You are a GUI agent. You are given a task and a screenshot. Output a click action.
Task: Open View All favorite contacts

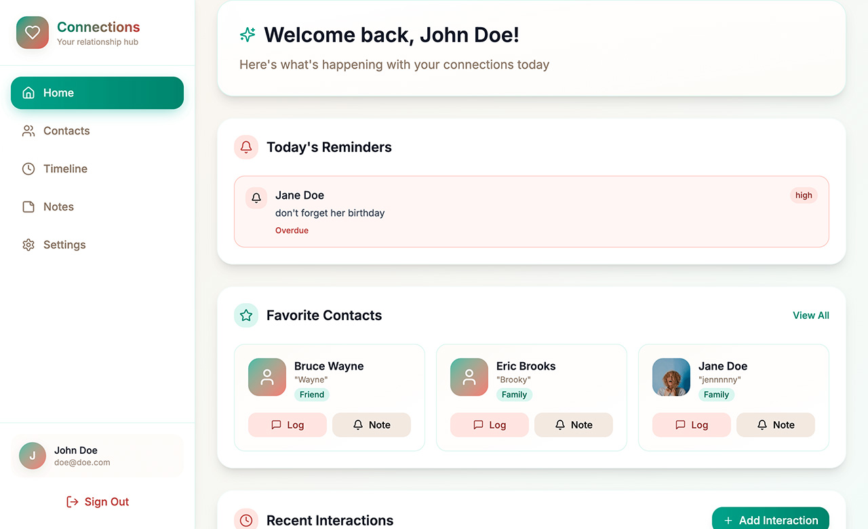point(810,315)
